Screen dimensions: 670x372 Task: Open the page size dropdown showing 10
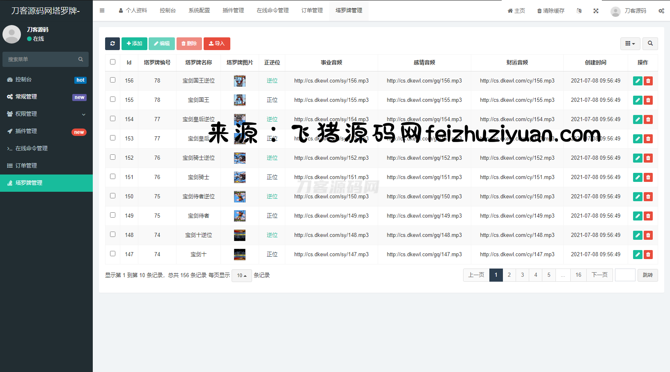pyautogui.click(x=241, y=276)
